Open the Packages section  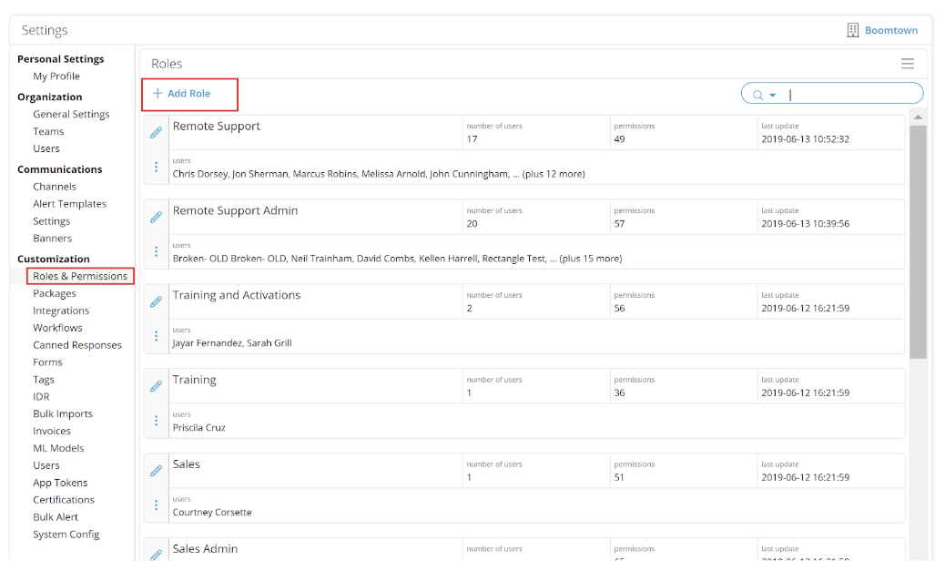pyautogui.click(x=55, y=293)
